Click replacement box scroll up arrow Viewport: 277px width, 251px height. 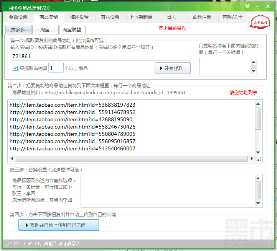258,178
